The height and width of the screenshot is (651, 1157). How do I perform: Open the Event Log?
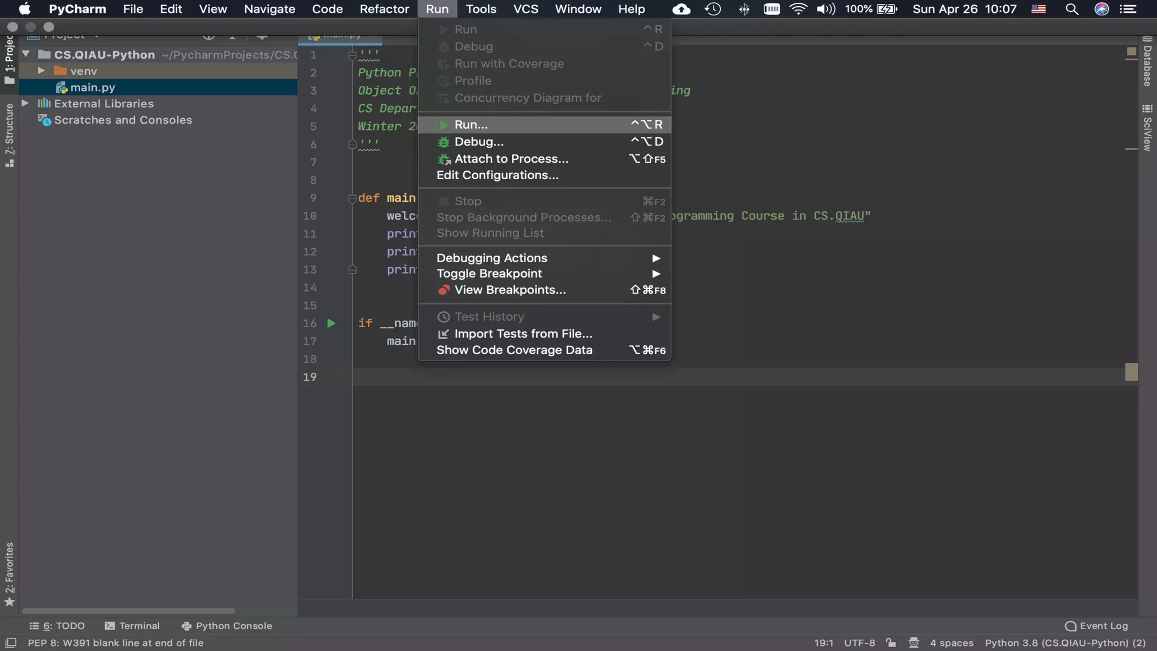[x=1096, y=626]
